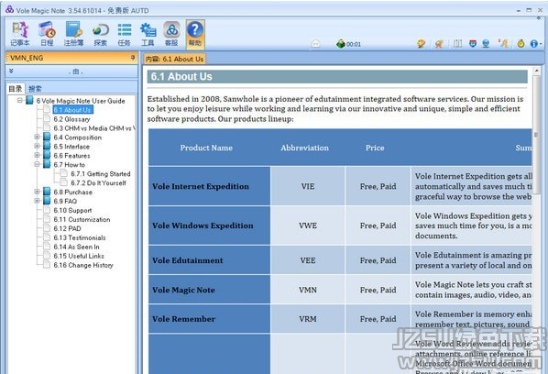Collapse the double chevron under VMN_ENG

tap(11, 71)
